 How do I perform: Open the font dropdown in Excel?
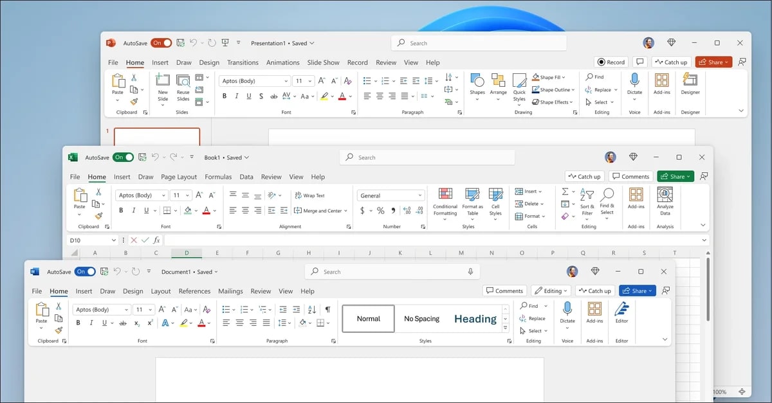(x=141, y=195)
